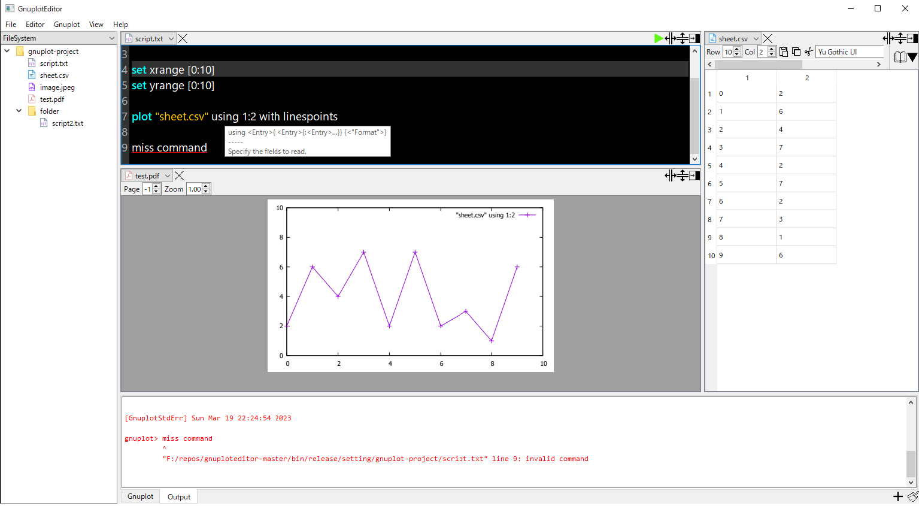
Task: Click the plot "sheet.csv" line in the editor
Action: (x=235, y=116)
